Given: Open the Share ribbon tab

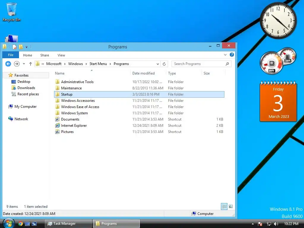Looking at the screenshot, I should click(45, 55).
